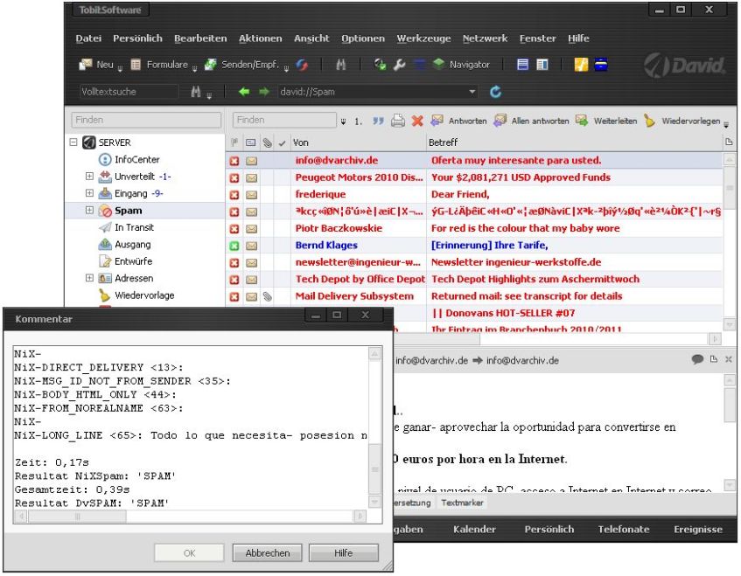Click the red X delete icon

(416, 121)
